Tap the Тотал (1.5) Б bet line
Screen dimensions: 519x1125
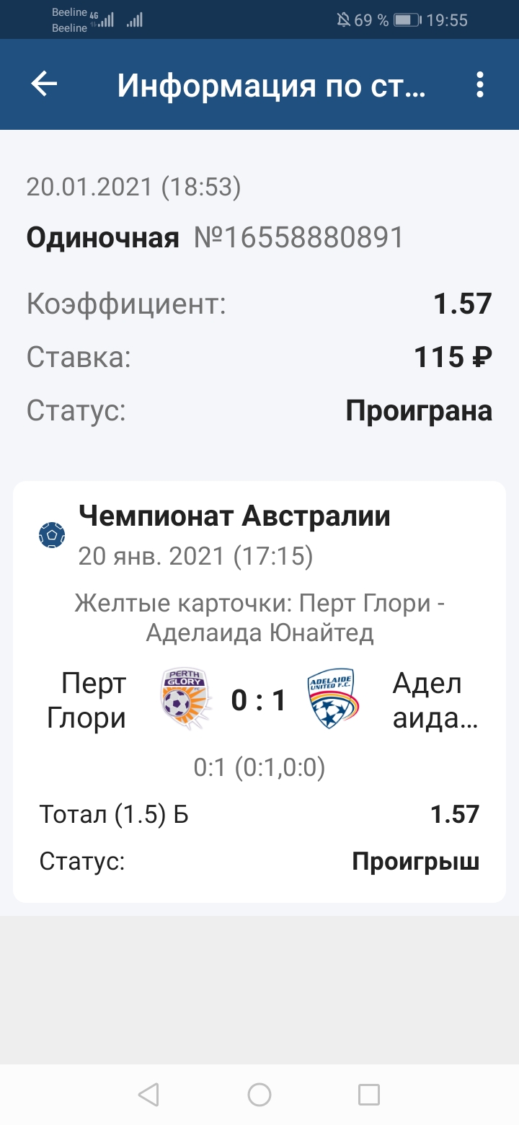click(x=114, y=814)
